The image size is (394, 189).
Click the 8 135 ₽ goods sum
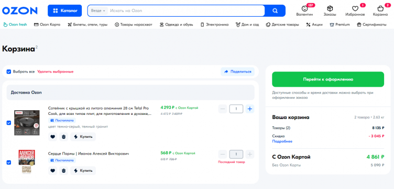point(378,128)
